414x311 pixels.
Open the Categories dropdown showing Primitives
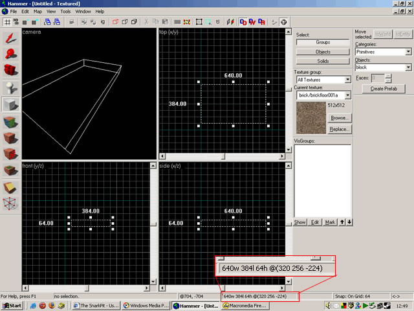408,52
